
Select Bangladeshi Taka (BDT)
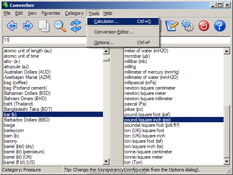(28, 110)
